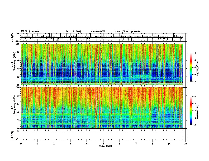The width and height of the screenshot is (209, 161).
Task: Click time axis tick label "1"
Action: click(x=37, y=144)
